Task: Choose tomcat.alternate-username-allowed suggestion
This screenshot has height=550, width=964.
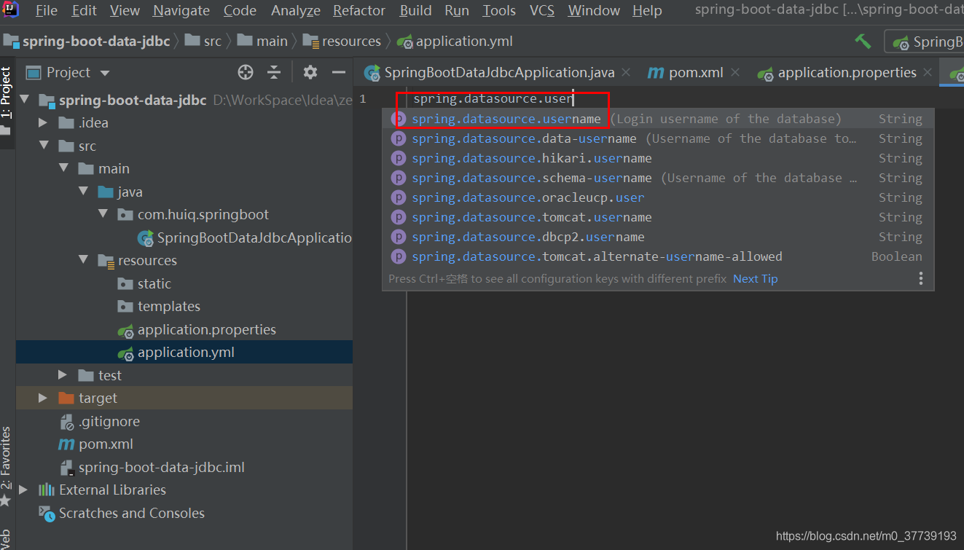Action: click(658, 256)
